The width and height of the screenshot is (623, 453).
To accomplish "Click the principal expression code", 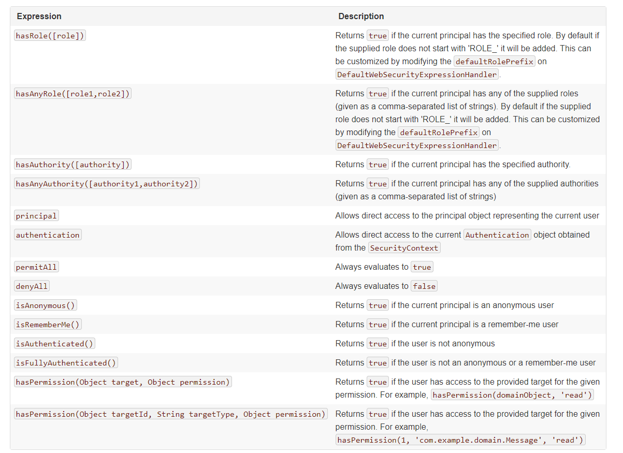I will point(36,216).
